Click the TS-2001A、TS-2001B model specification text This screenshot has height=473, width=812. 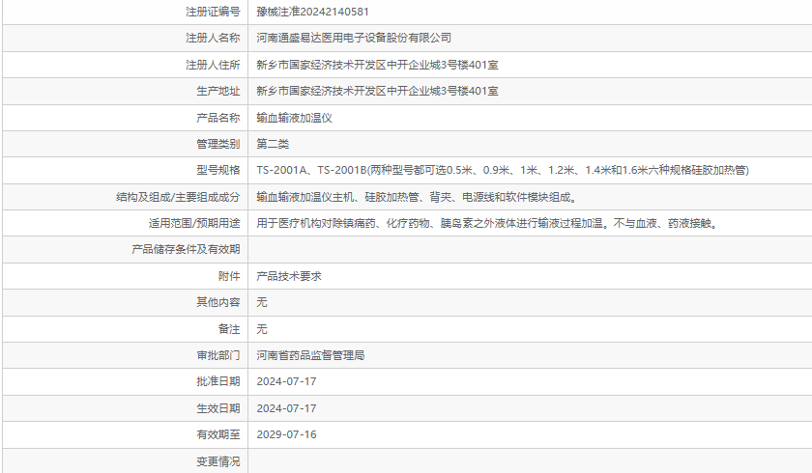tap(503, 170)
